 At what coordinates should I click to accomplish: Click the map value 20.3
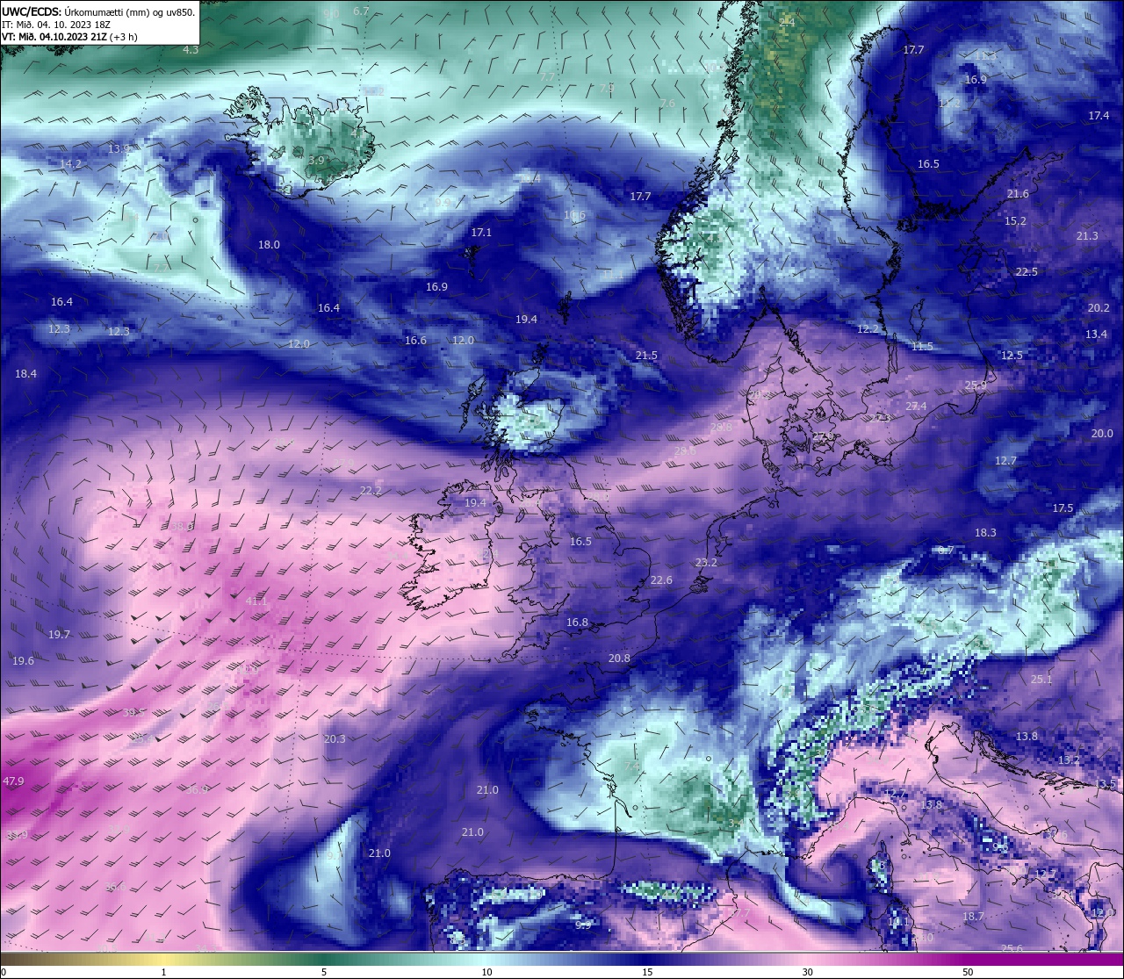click(x=335, y=738)
